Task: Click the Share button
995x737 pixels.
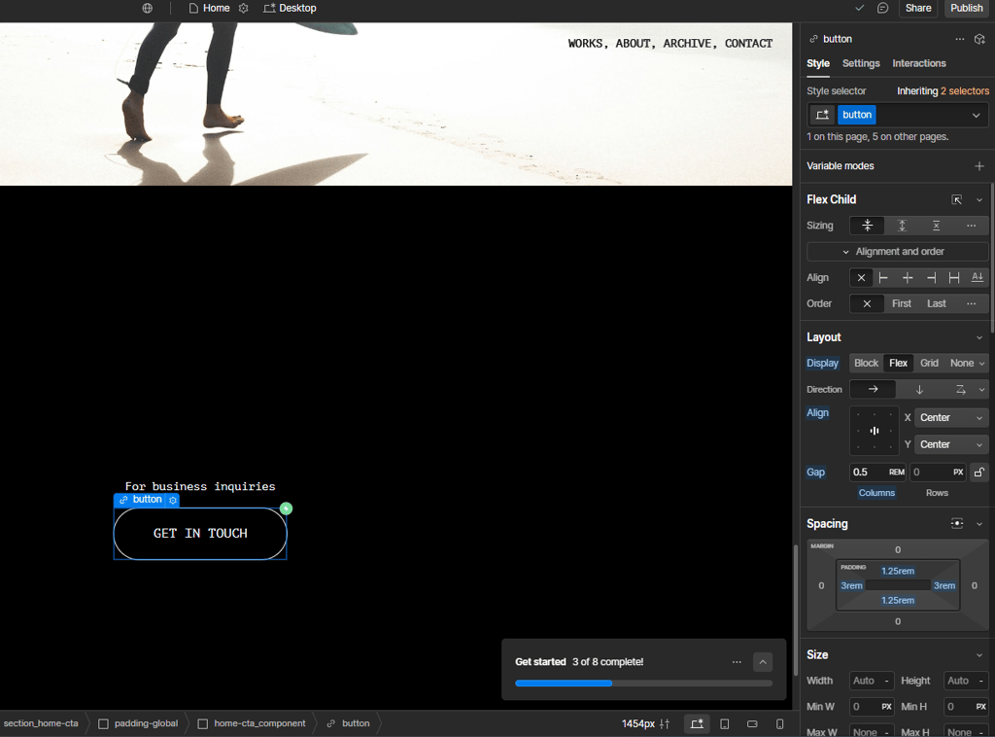Action: (917, 8)
